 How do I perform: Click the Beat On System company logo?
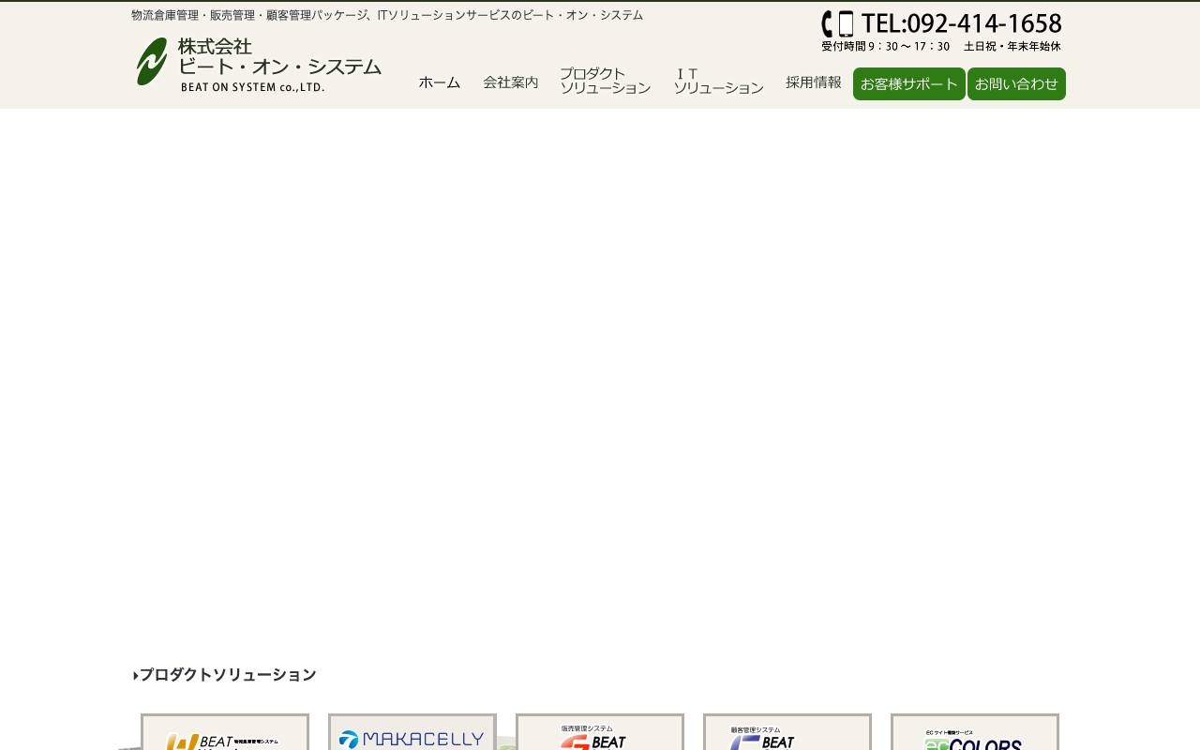point(259,64)
